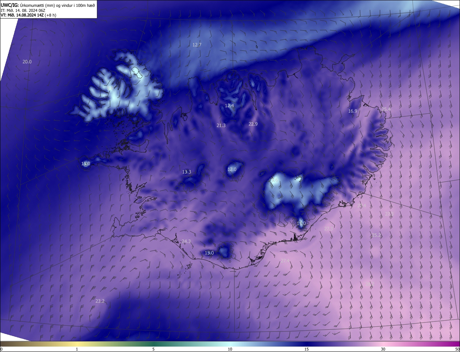The width and height of the screenshot is (460, 352).
Task: Click the 23.2 value label
Action: (100, 301)
